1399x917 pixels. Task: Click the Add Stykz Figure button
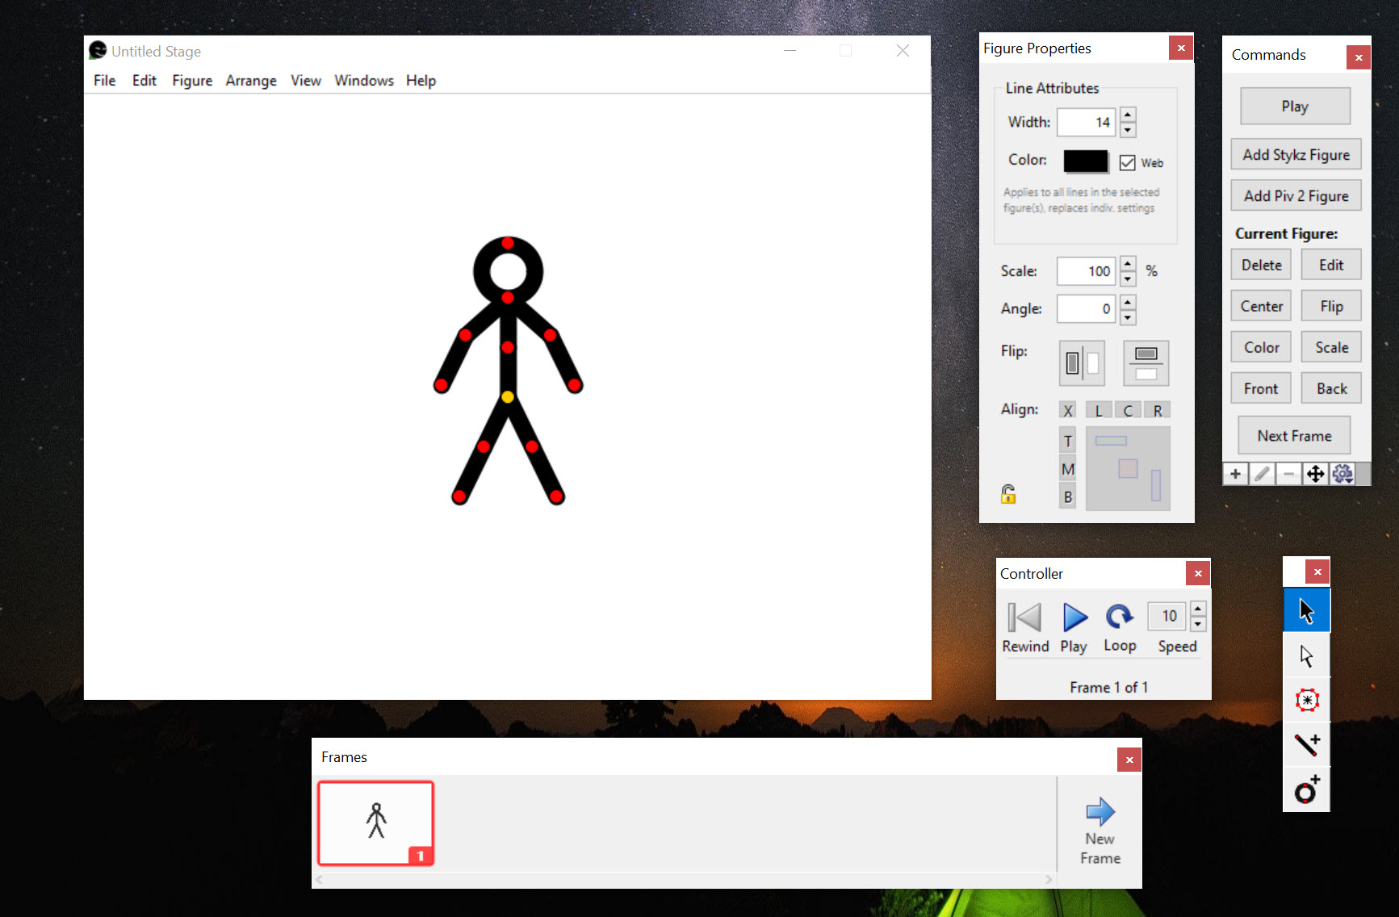[1296, 154]
